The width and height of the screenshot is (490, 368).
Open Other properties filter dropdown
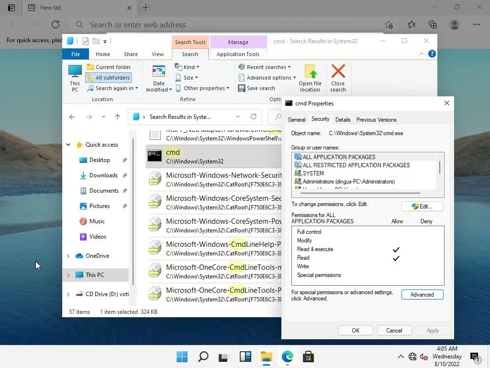click(202, 88)
